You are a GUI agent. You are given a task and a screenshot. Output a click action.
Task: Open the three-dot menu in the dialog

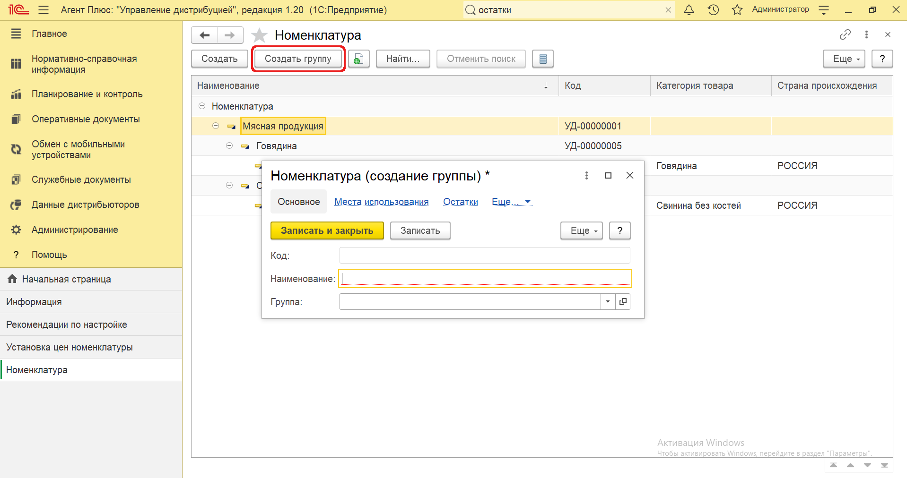pyautogui.click(x=586, y=175)
